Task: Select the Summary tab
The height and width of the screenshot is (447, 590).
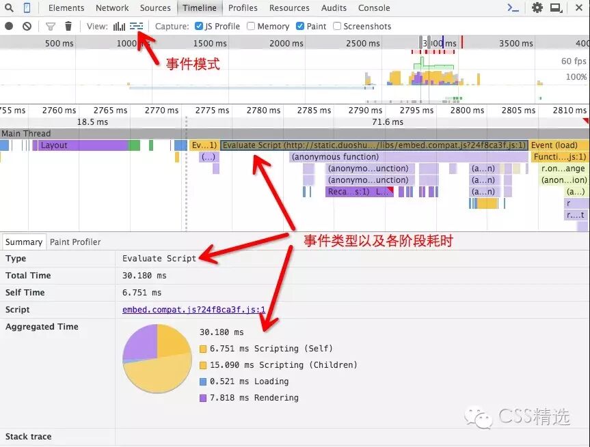Action: (x=24, y=242)
